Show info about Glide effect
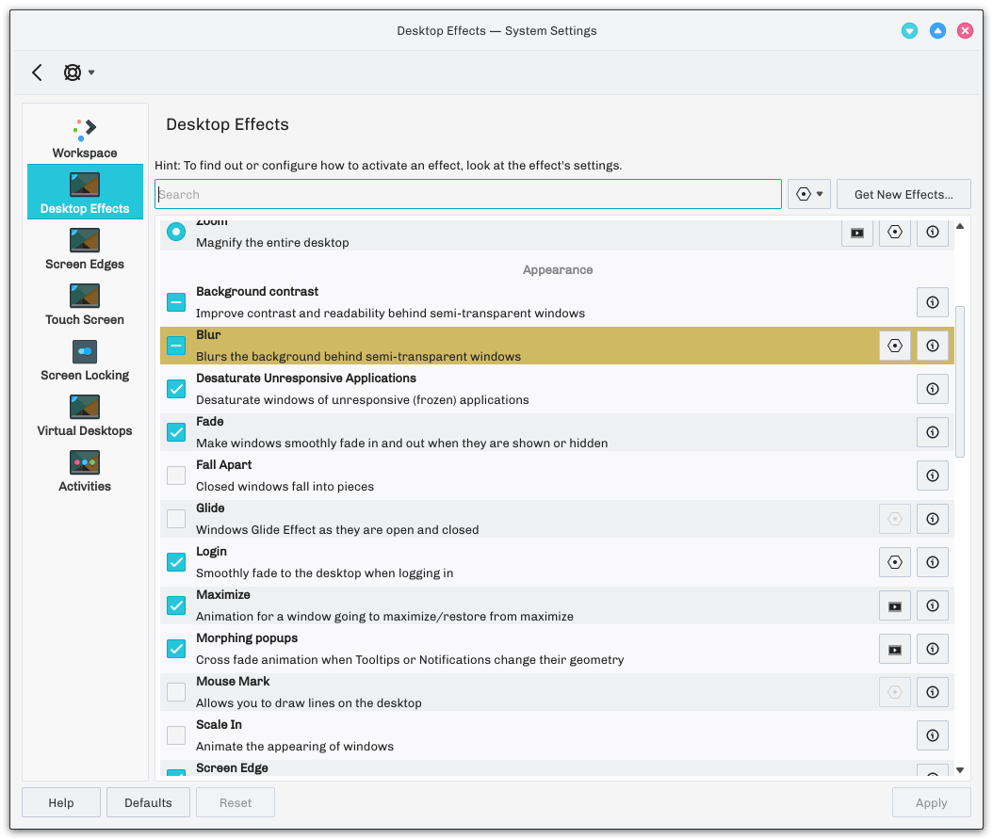 932,519
